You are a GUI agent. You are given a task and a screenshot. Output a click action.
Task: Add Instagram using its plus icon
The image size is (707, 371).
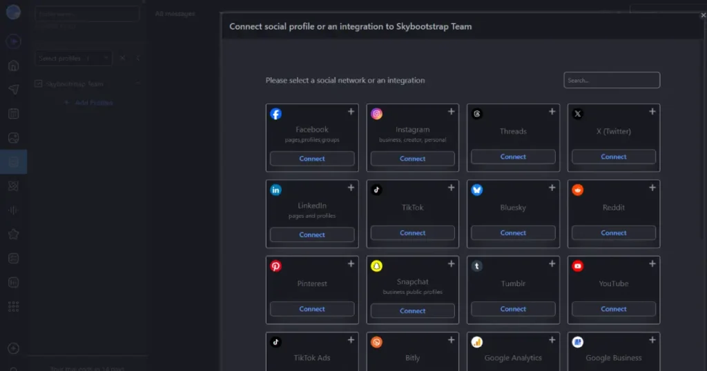coord(451,112)
